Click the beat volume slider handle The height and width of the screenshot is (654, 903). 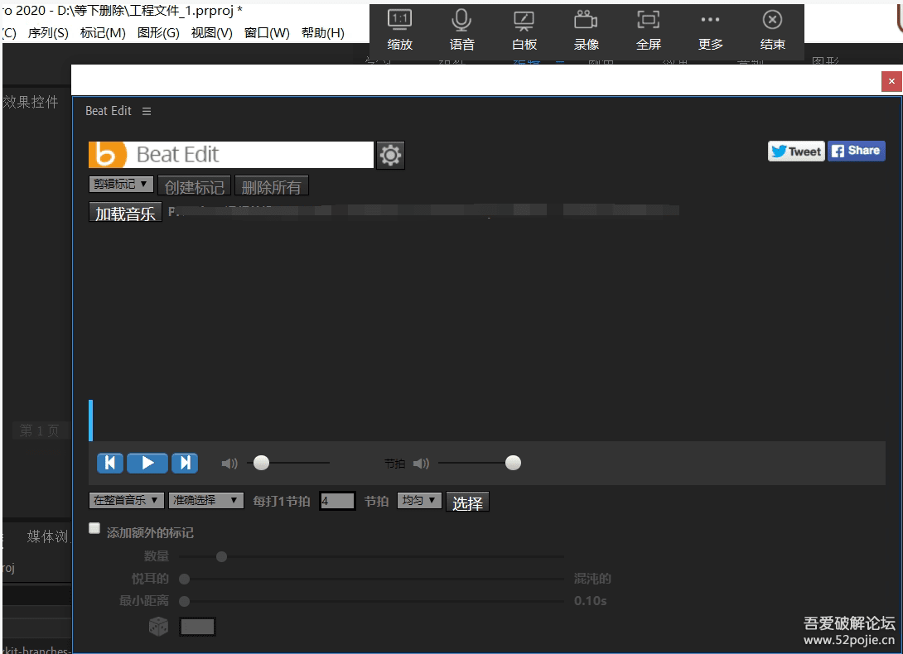513,463
